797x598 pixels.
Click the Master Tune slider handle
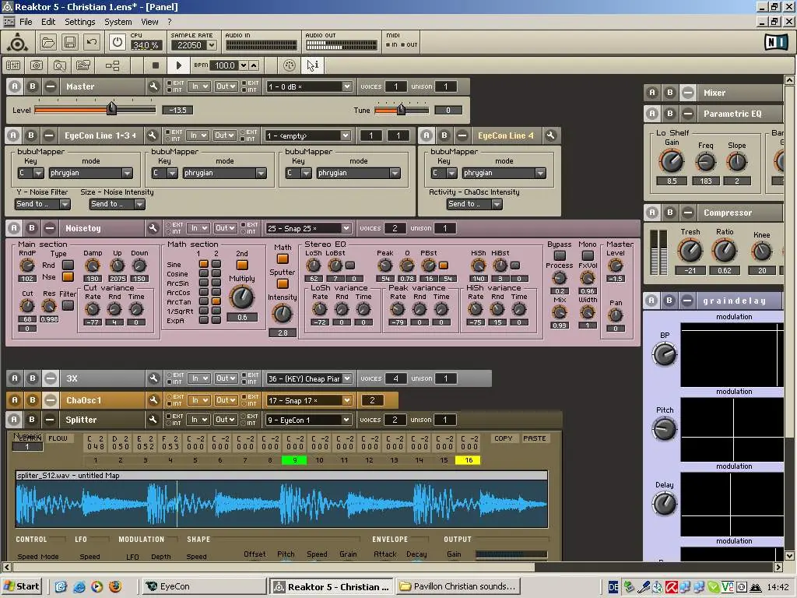pos(401,109)
